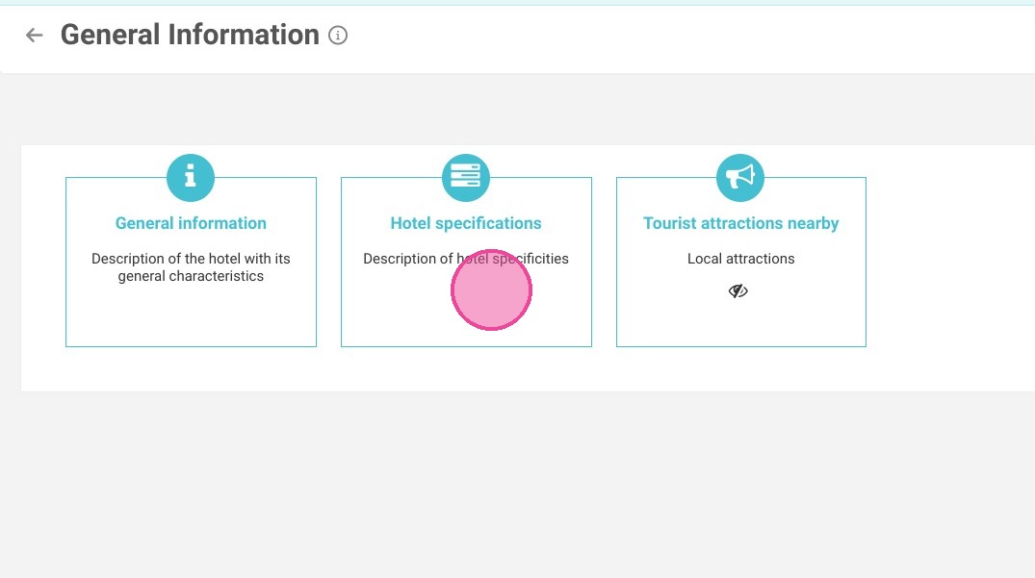This screenshot has height=578, width=1035.
Task: Go back using the left arrow
Action: pos(35,35)
